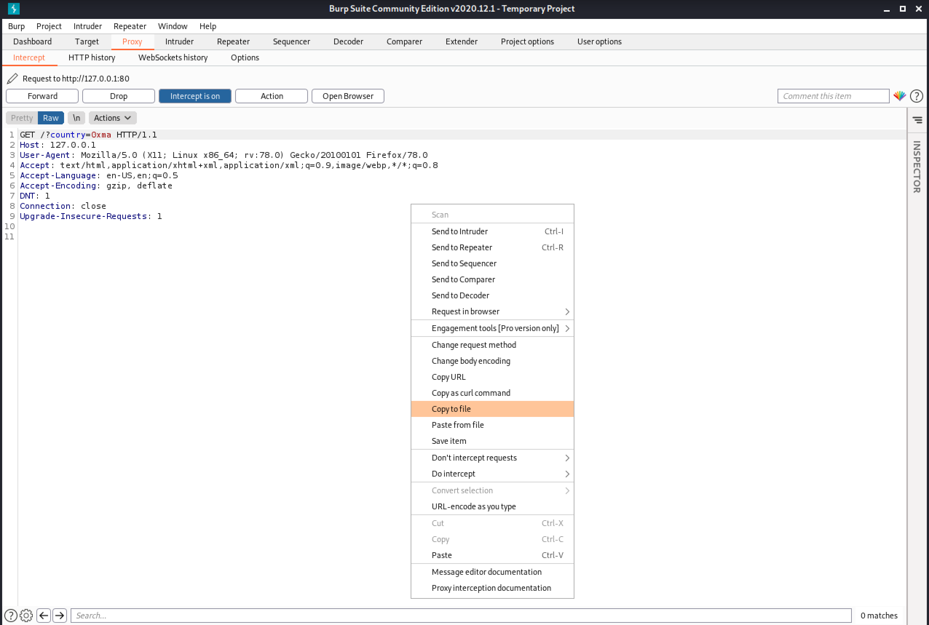Toggle URL-encode as you type

tap(492, 506)
